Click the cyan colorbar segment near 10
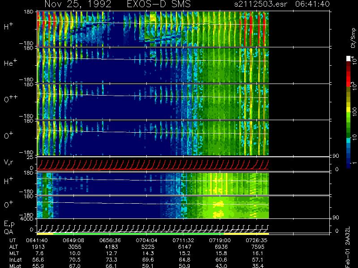 349,140
